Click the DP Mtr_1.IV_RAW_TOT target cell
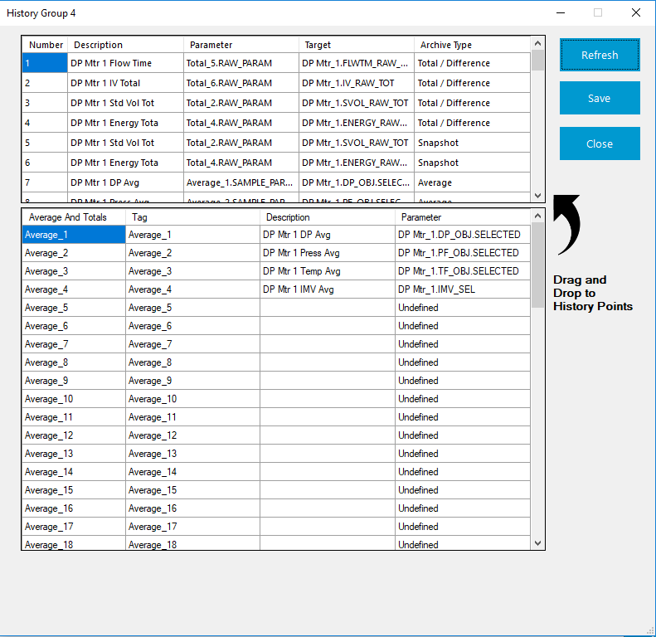This screenshot has height=637, width=656. tap(357, 83)
